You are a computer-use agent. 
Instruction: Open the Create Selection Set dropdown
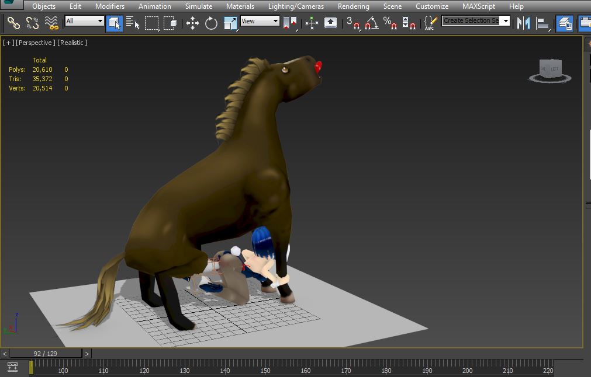(x=476, y=21)
